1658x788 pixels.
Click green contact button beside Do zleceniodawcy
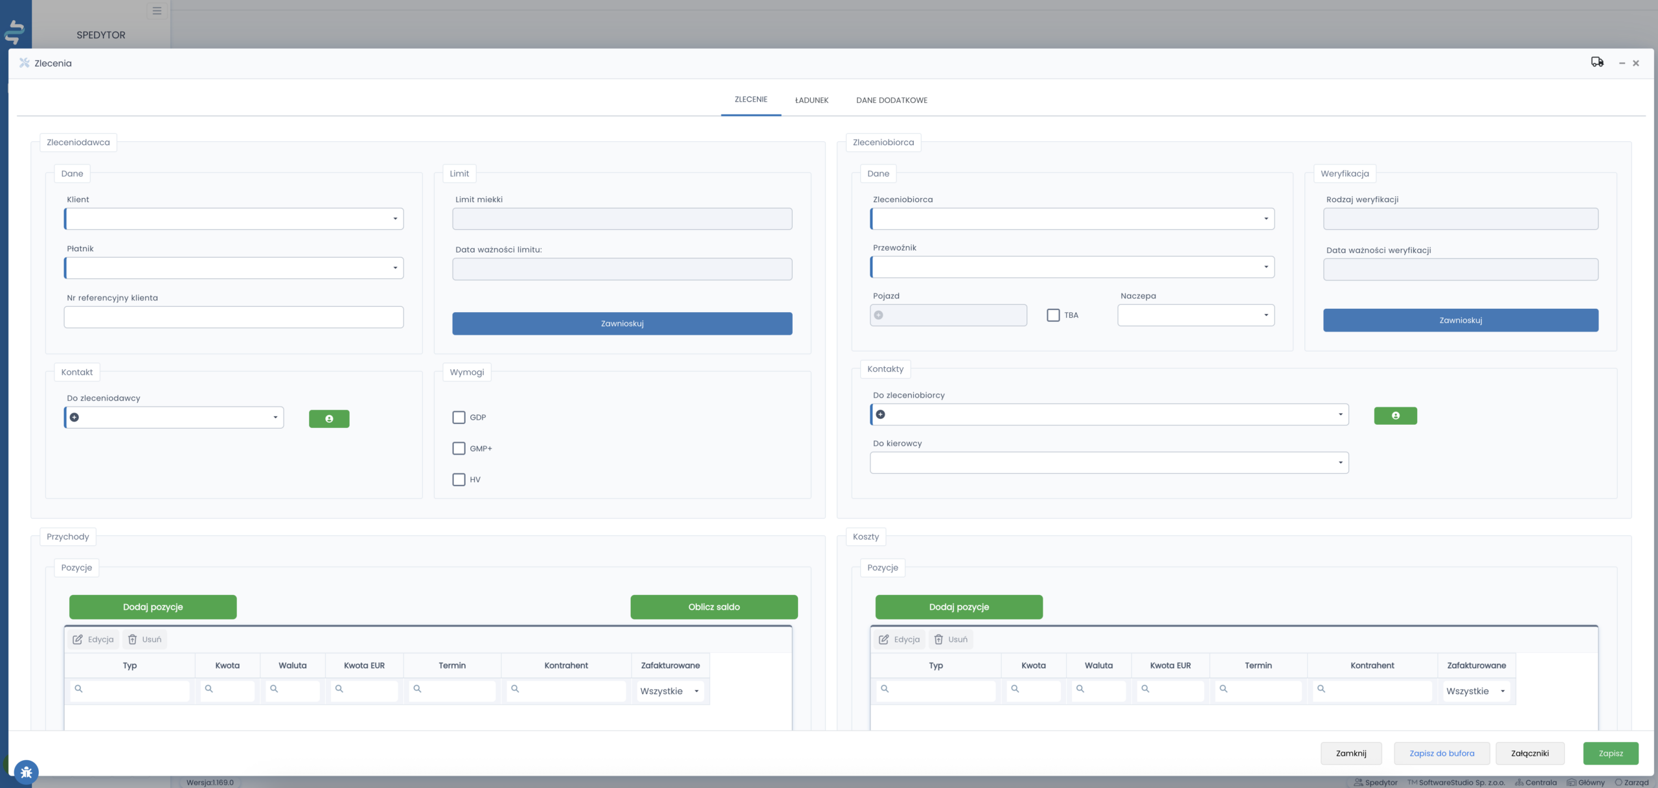point(329,419)
